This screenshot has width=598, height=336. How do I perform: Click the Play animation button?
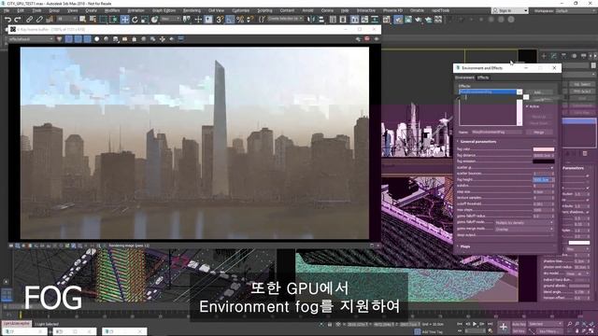click(475, 324)
